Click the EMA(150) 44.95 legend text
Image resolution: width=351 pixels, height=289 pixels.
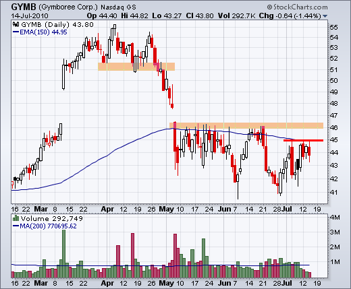[43, 32]
